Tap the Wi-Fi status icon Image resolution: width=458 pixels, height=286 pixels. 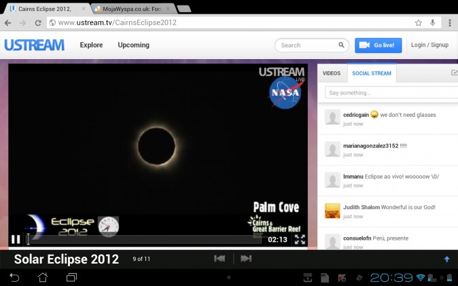click(x=421, y=277)
